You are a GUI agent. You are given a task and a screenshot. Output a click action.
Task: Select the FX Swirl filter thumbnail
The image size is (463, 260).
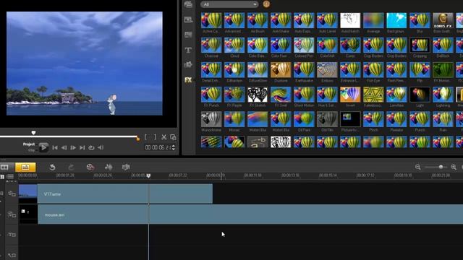(281, 95)
